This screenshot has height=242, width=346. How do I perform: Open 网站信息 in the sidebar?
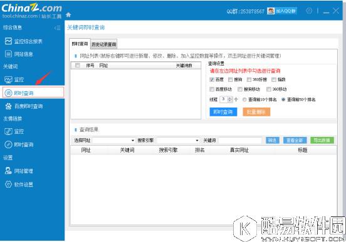pyautogui.click(x=19, y=54)
